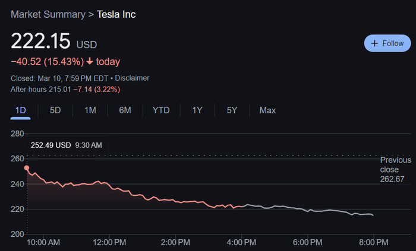Select the 1D time range tab

click(20, 110)
